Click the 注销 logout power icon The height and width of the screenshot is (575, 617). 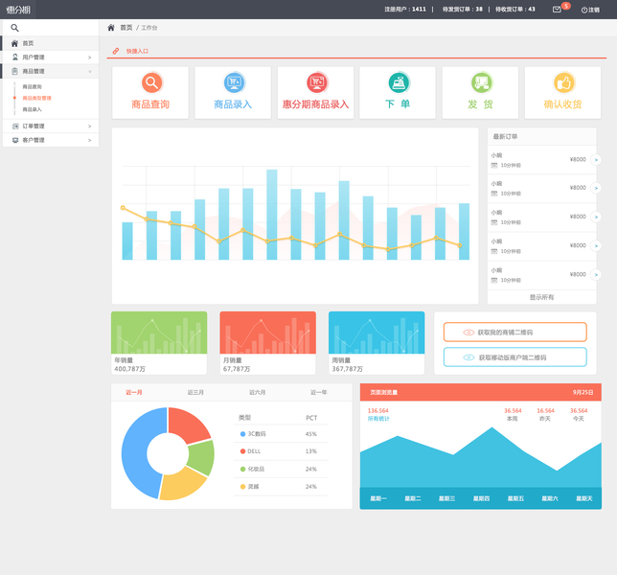(584, 10)
